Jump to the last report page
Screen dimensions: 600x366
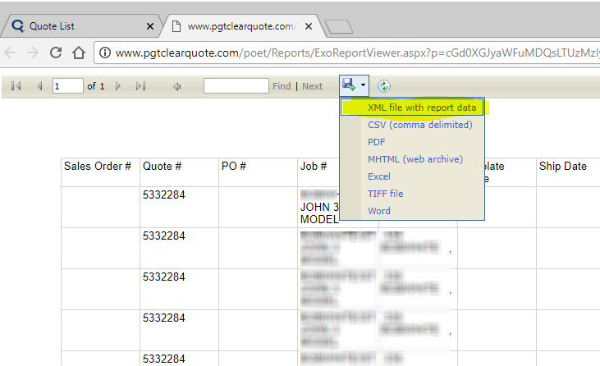(x=140, y=86)
